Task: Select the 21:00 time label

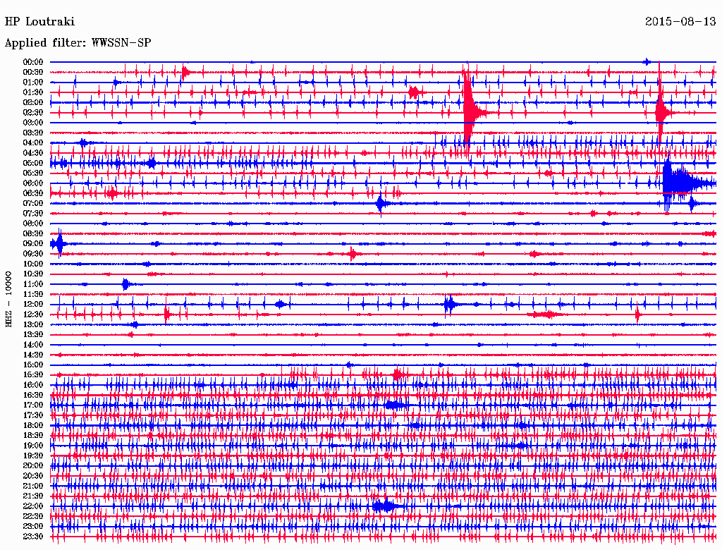Action: pyautogui.click(x=33, y=486)
